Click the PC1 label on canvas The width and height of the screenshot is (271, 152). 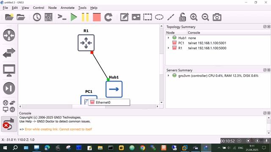88,92
